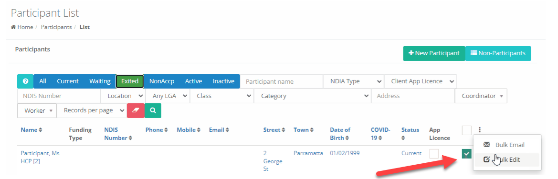Toggle App Licence checkbox for Participant Ms
This screenshot has height=179, width=558.
[x=434, y=154]
